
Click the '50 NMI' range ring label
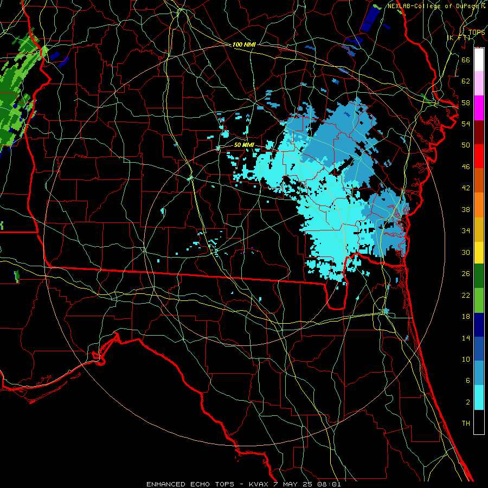[x=244, y=145]
